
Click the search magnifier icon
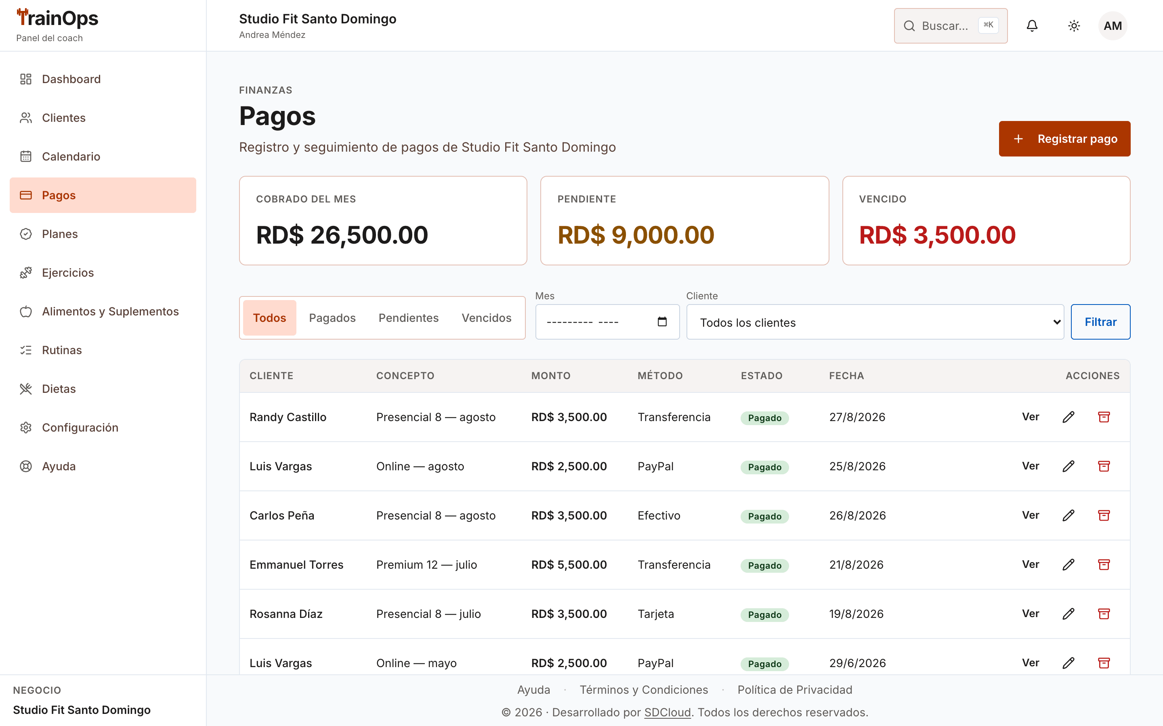pos(909,26)
